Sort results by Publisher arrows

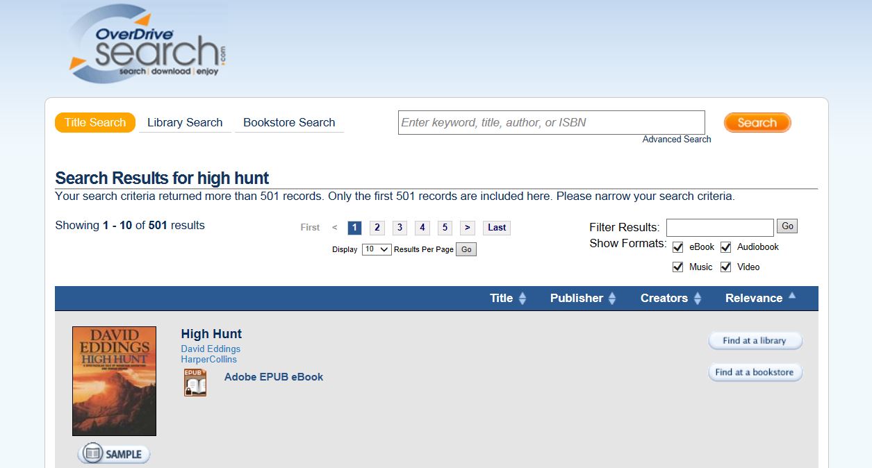coord(612,298)
